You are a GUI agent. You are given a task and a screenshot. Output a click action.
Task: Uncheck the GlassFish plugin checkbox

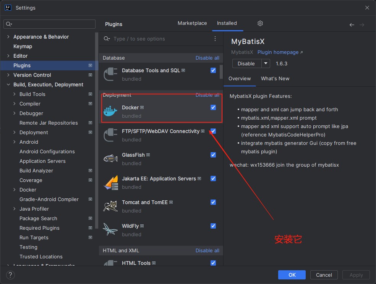213,155
